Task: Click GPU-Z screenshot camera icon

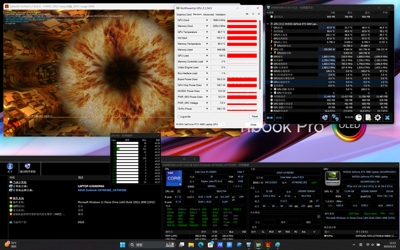Action: [x=247, y=14]
